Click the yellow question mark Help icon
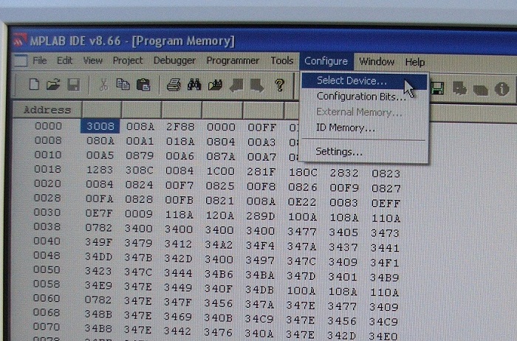Image resolution: width=517 pixels, height=341 pixels. (280, 86)
